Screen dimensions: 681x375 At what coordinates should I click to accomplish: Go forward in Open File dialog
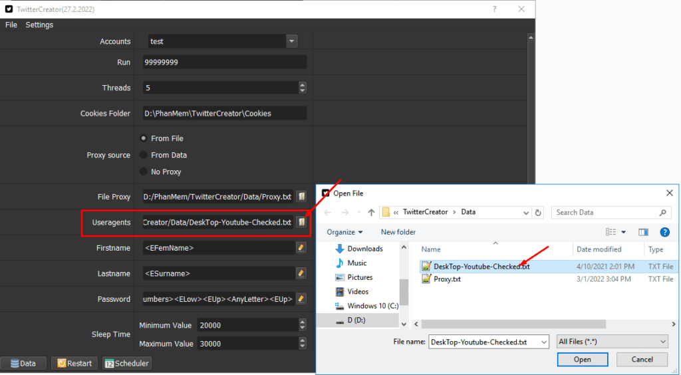click(345, 213)
